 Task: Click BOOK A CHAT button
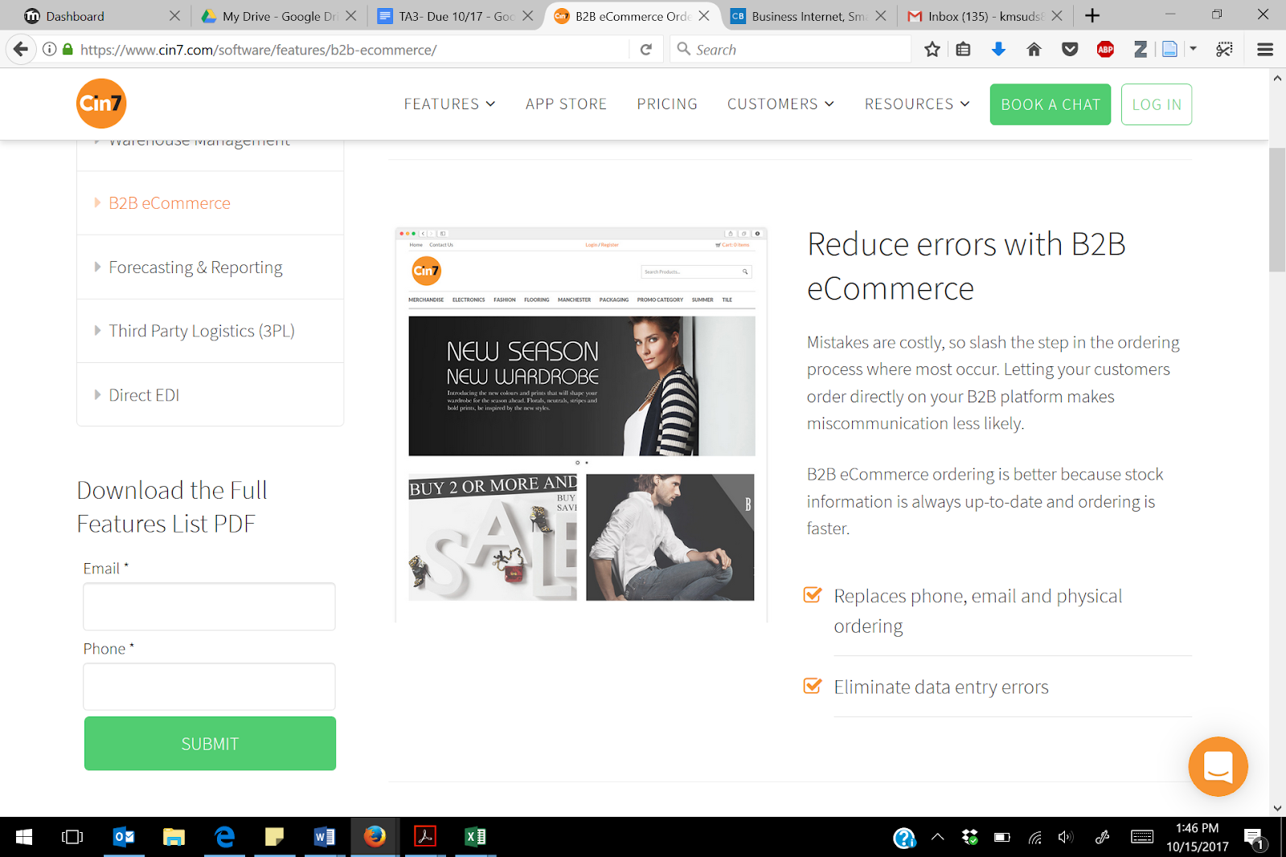click(1050, 104)
